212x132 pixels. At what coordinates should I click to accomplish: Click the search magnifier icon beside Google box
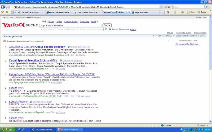click(207, 7)
